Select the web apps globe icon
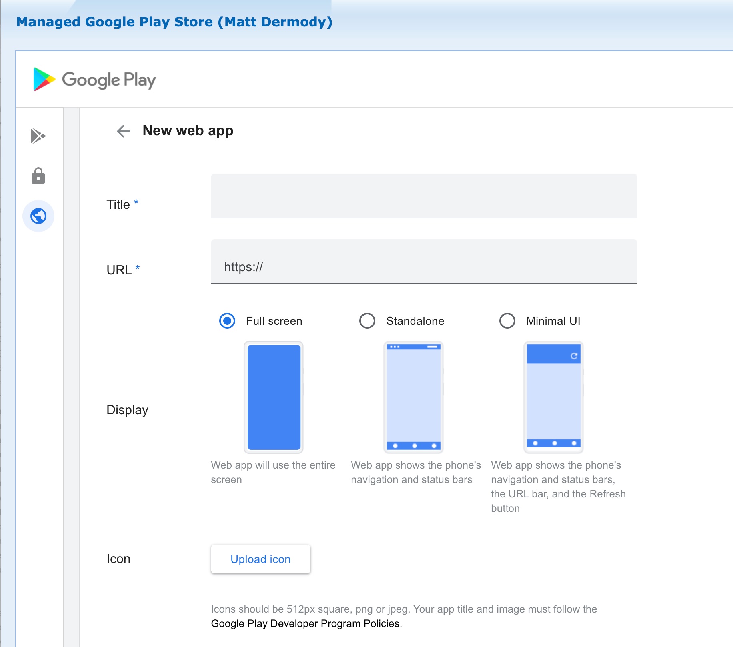 pyautogui.click(x=38, y=216)
